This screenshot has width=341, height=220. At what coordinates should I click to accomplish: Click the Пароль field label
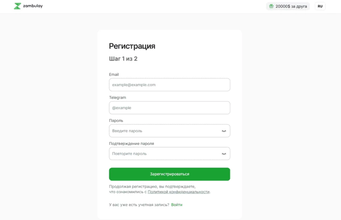click(116, 120)
